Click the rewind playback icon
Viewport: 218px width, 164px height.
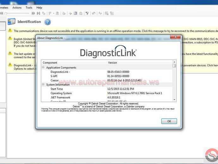coord(2,13)
